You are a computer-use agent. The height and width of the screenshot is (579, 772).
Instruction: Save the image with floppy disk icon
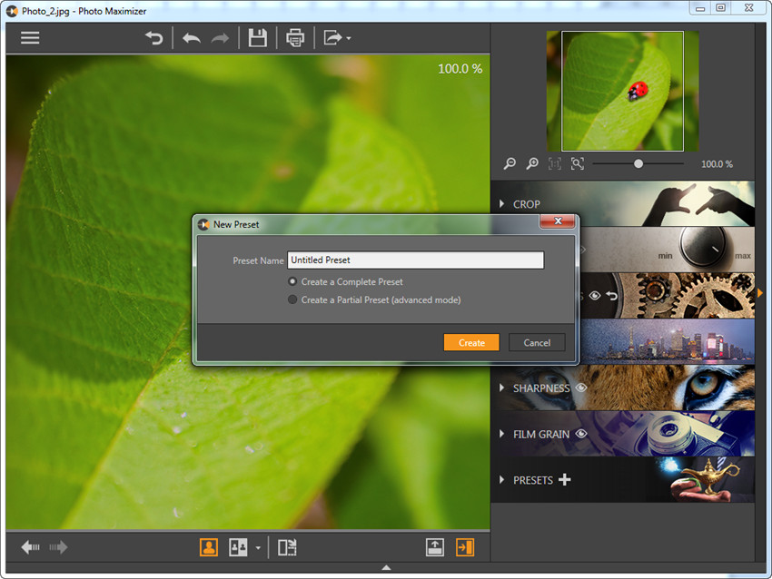coord(258,38)
